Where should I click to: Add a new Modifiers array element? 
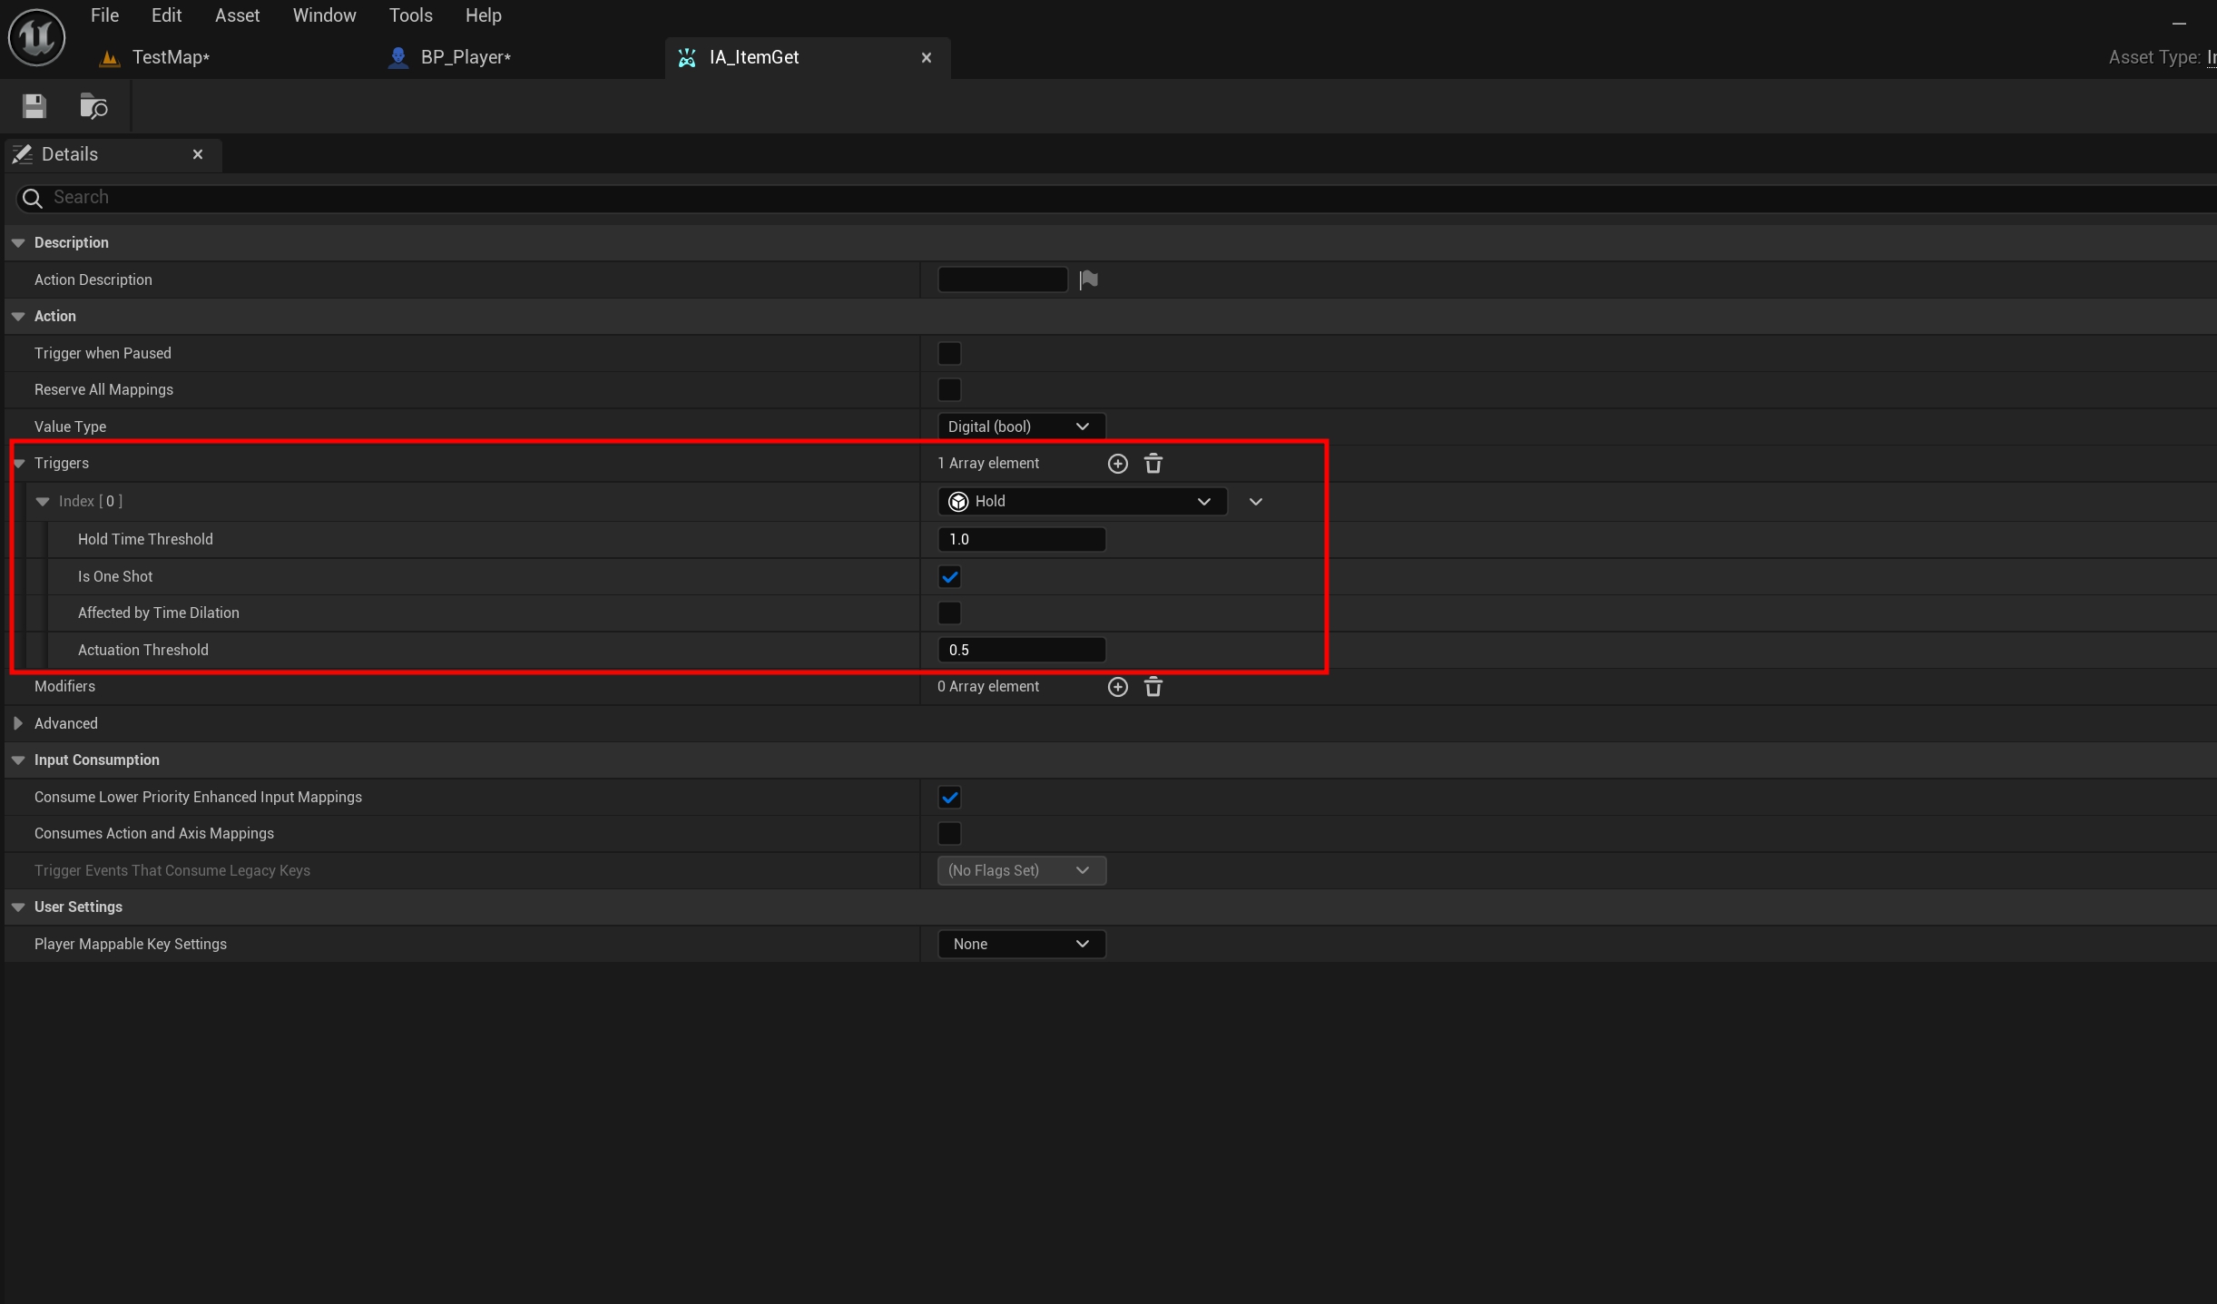pyautogui.click(x=1117, y=687)
